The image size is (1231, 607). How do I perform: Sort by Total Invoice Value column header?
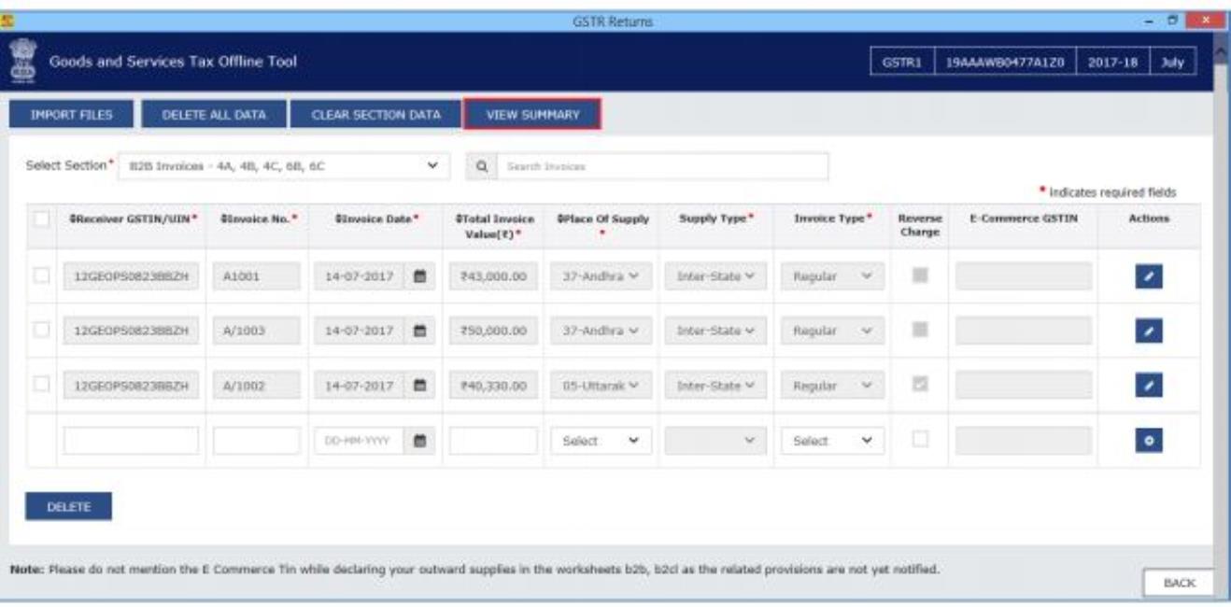[492, 225]
